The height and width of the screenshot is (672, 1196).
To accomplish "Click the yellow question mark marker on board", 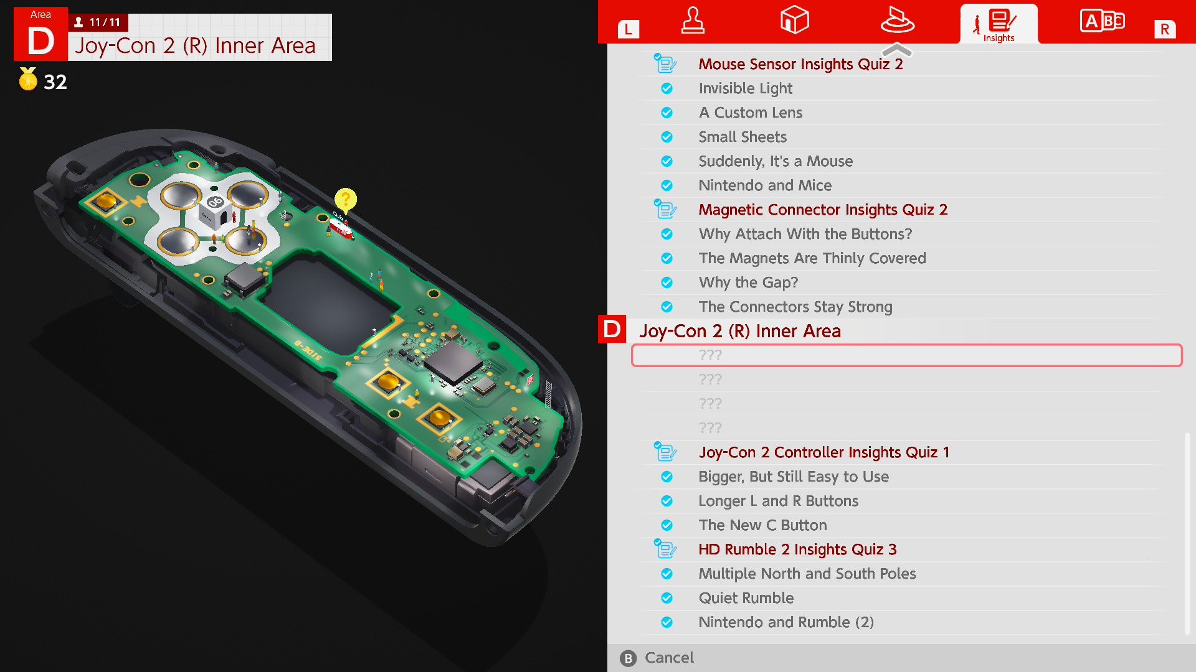I will tap(346, 200).
